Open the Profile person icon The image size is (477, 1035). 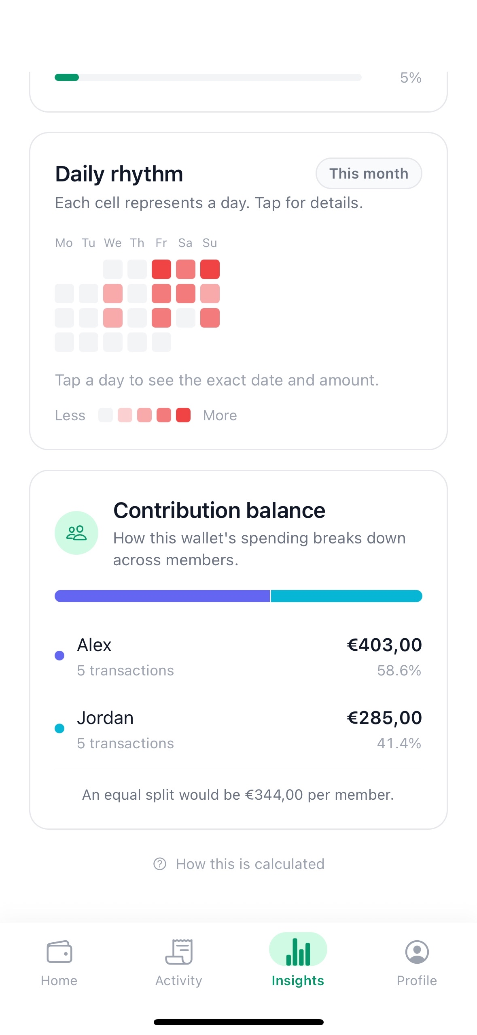(417, 952)
